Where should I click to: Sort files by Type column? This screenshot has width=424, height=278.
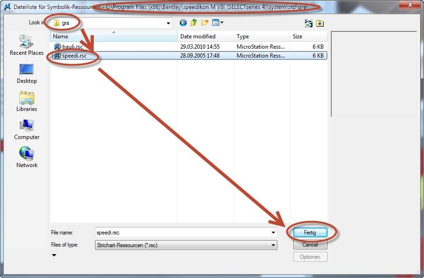[x=261, y=37]
